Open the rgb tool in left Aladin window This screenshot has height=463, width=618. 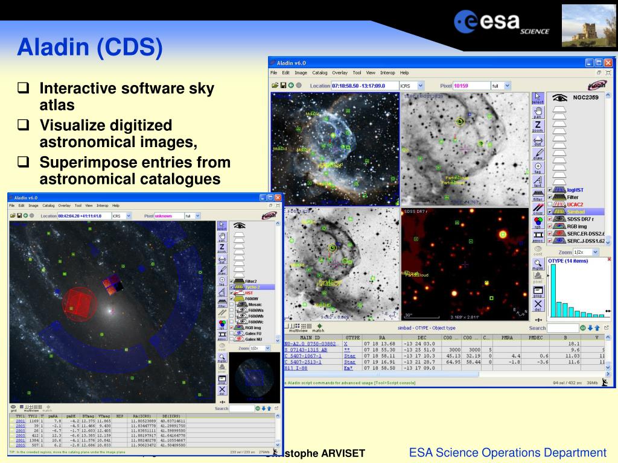click(222, 324)
